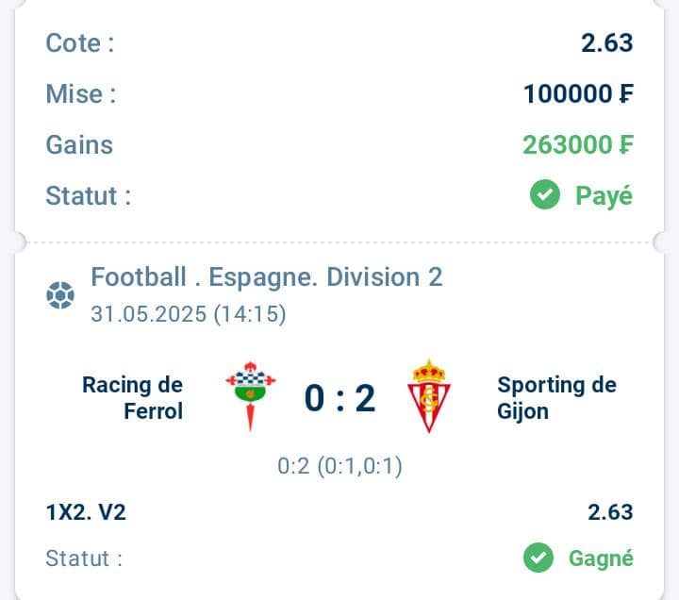Screen dimensions: 679x600
Task: Click the 2.63 odds value near Cote
Action: click(607, 42)
